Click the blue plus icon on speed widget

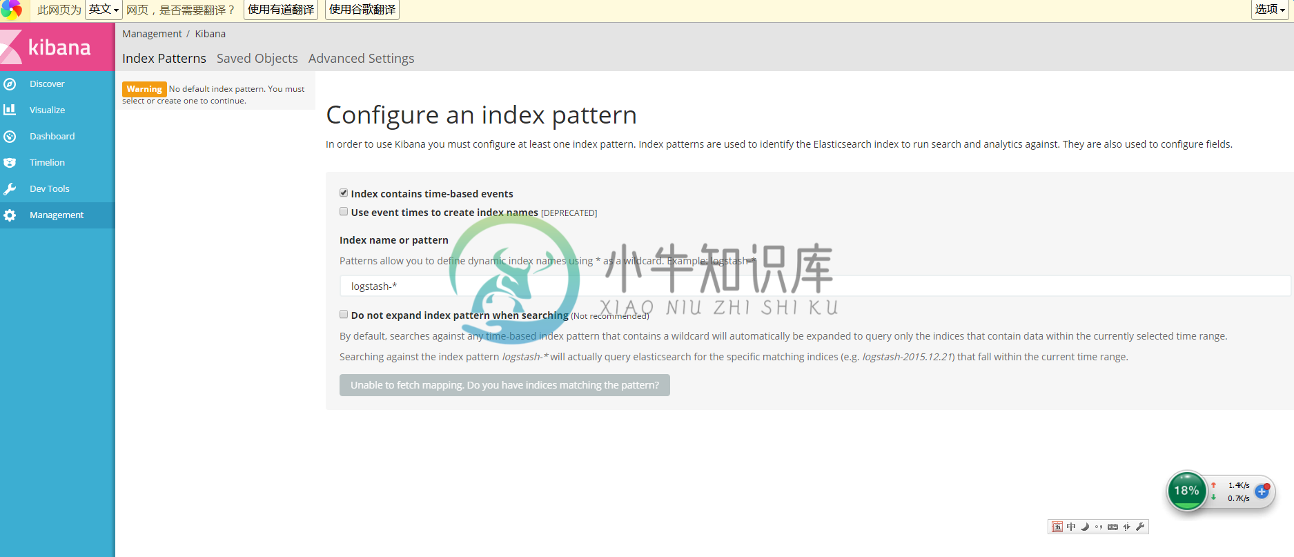click(1262, 491)
